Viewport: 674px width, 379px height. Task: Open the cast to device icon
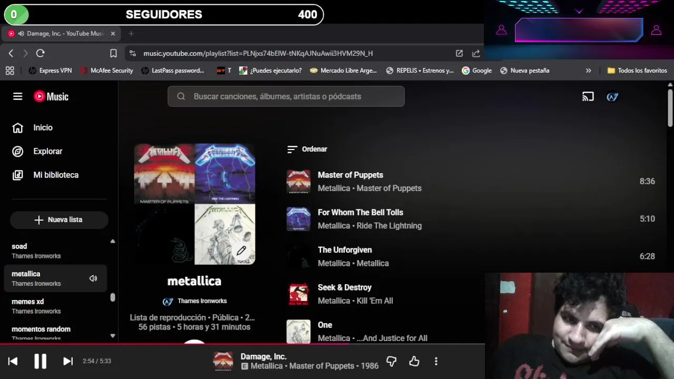pos(588,96)
